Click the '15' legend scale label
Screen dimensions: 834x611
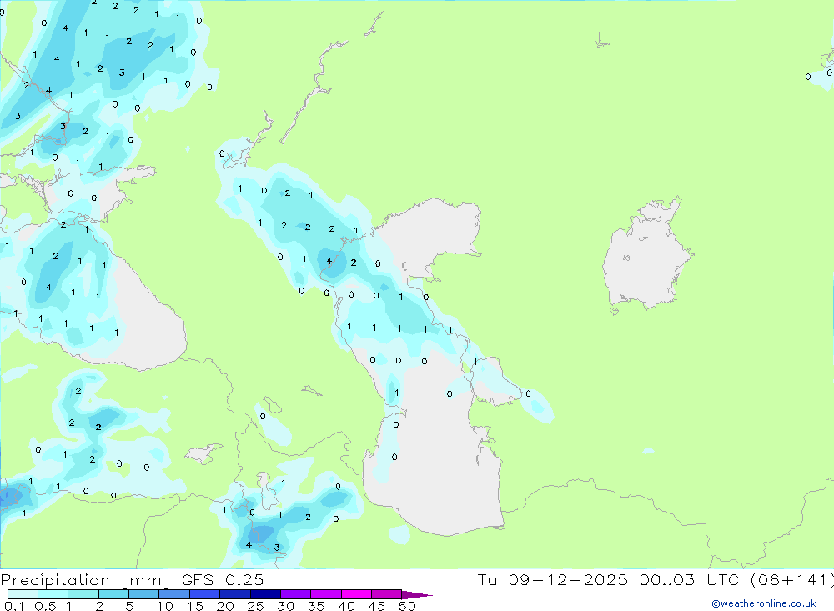[x=194, y=606]
